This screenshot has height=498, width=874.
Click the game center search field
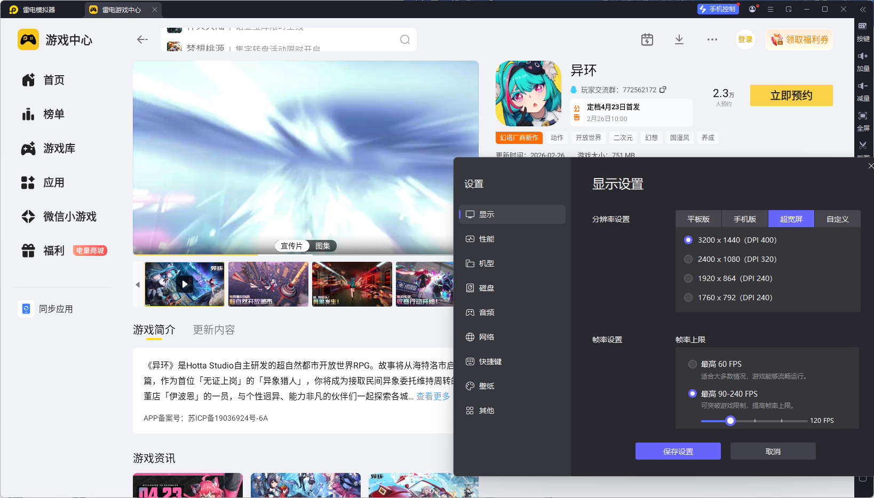(x=289, y=39)
